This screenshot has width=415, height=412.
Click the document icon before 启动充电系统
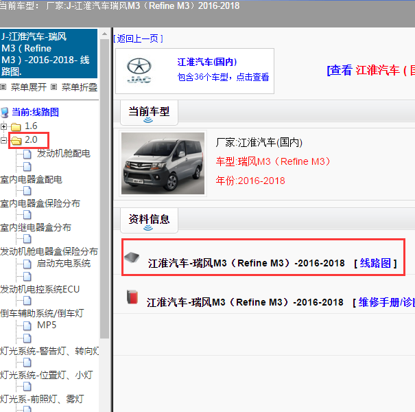(27, 264)
